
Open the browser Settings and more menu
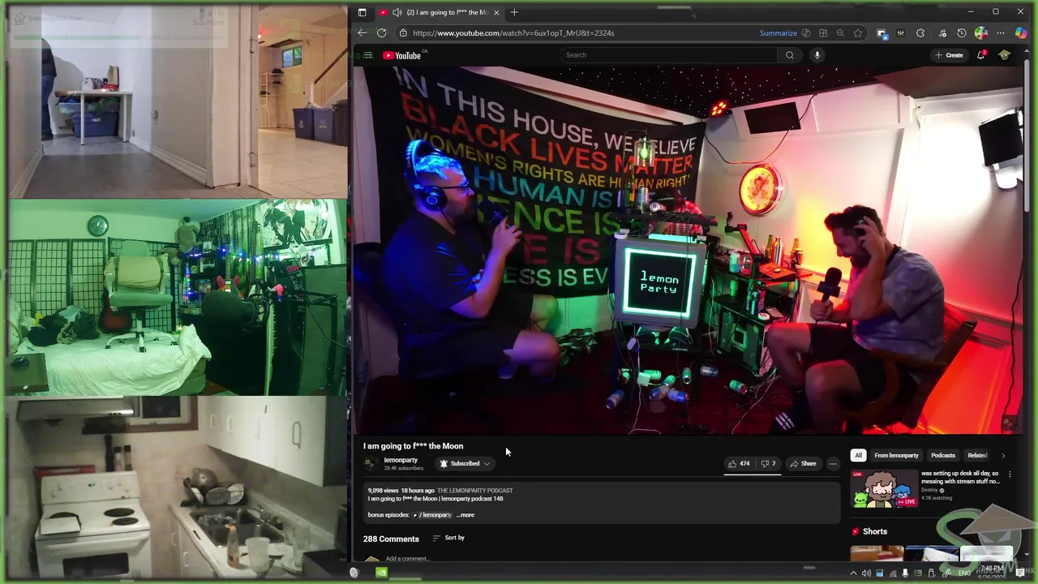(x=1001, y=33)
